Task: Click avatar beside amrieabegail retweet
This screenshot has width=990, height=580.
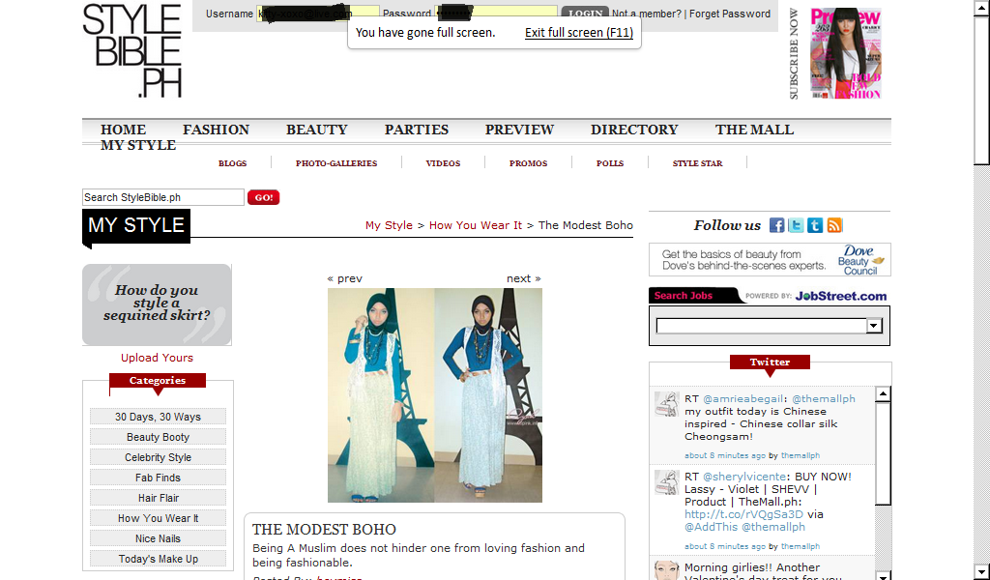Action: (x=667, y=404)
